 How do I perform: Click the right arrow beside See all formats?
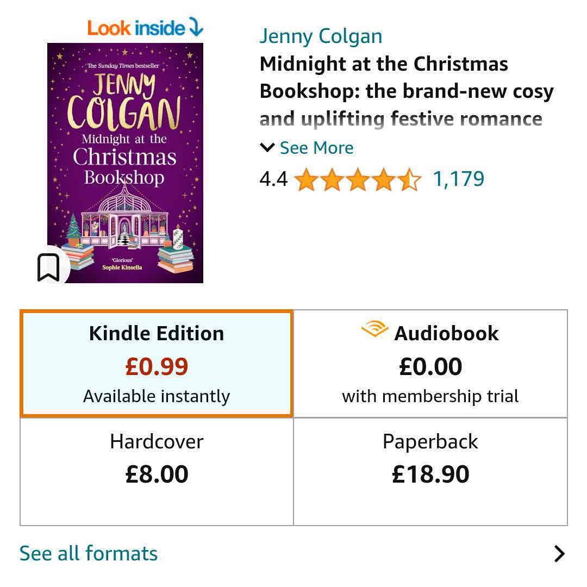pyautogui.click(x=559, y=554)
